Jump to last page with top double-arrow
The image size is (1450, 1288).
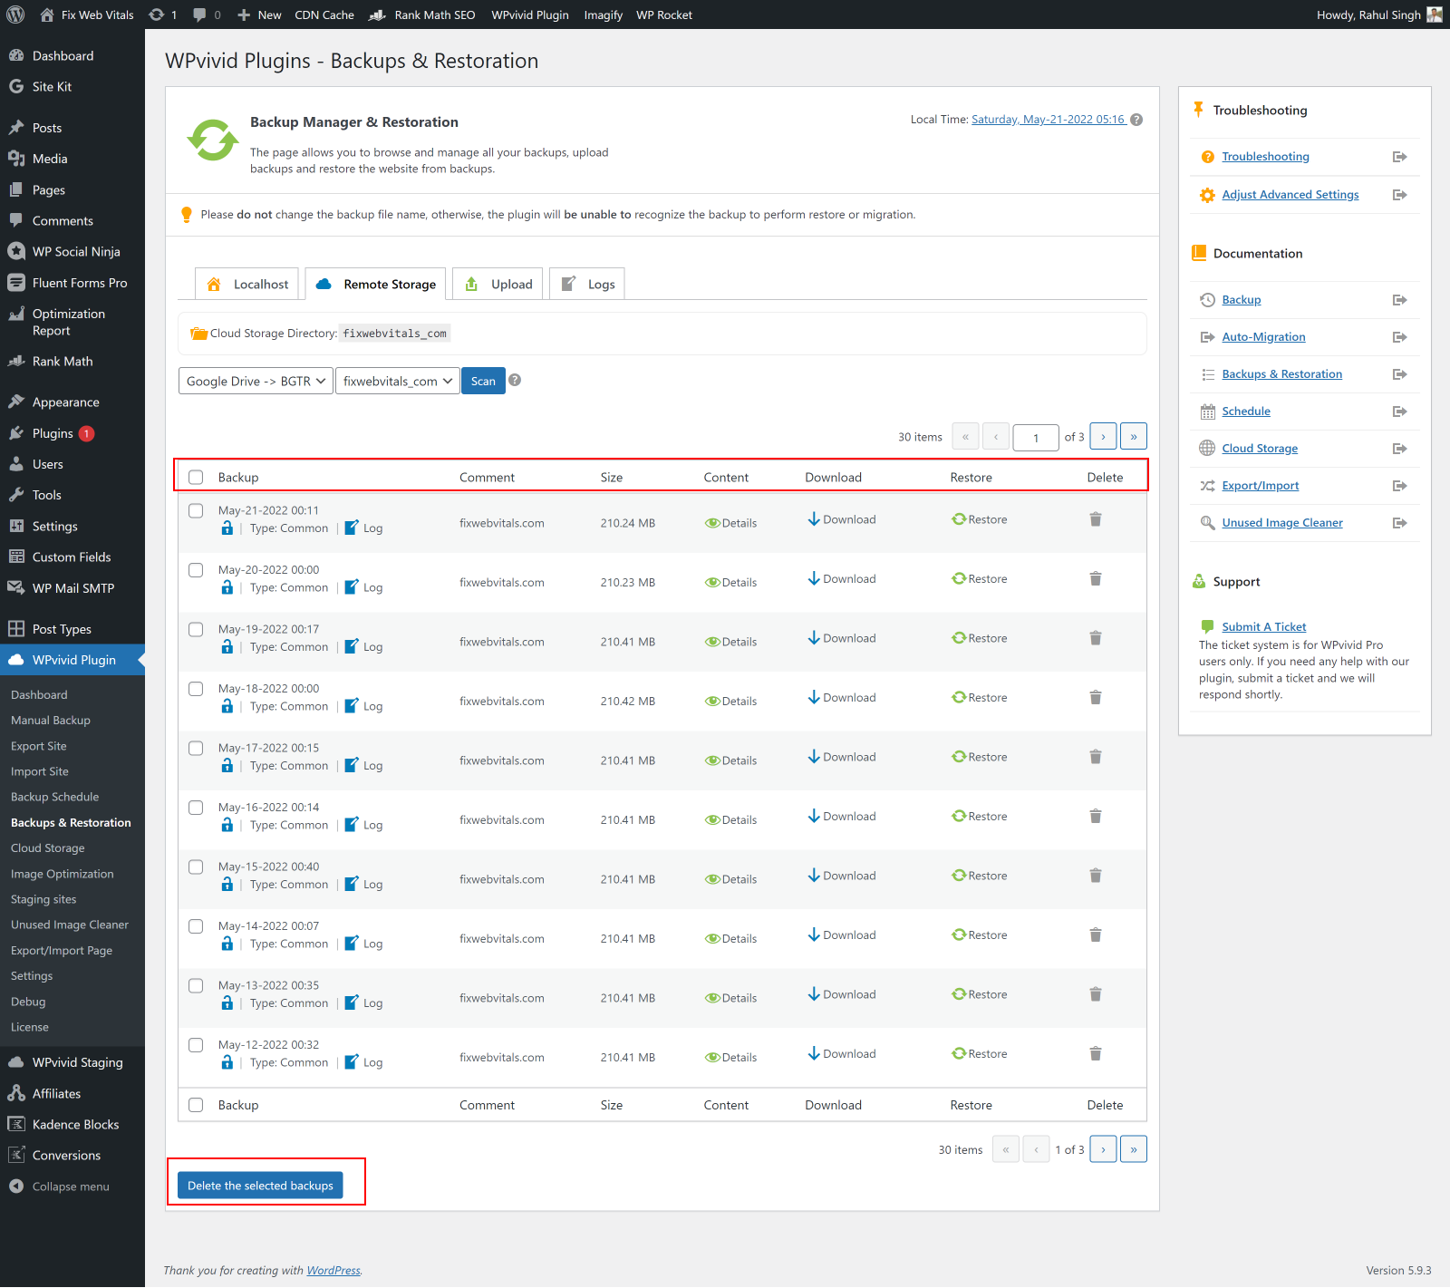click(1134, 437)
